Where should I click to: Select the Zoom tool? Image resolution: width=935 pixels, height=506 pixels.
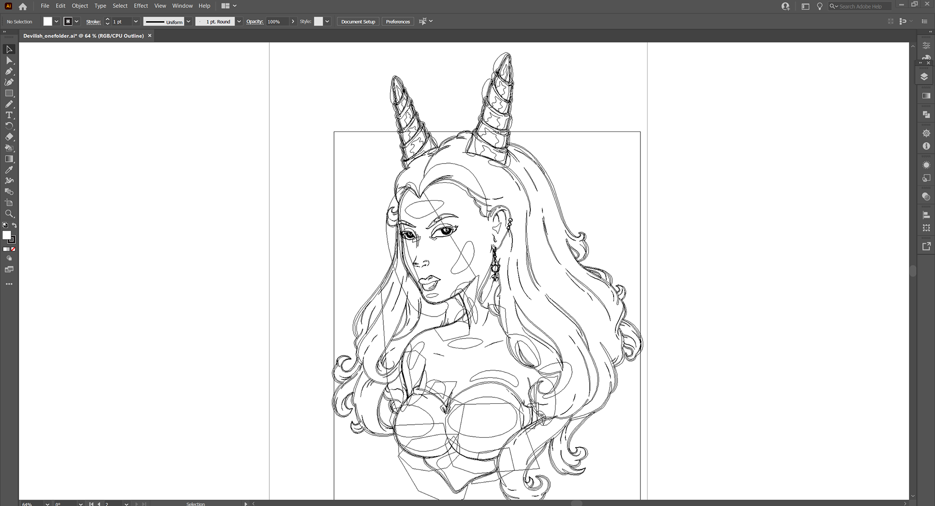pos(9,214)
